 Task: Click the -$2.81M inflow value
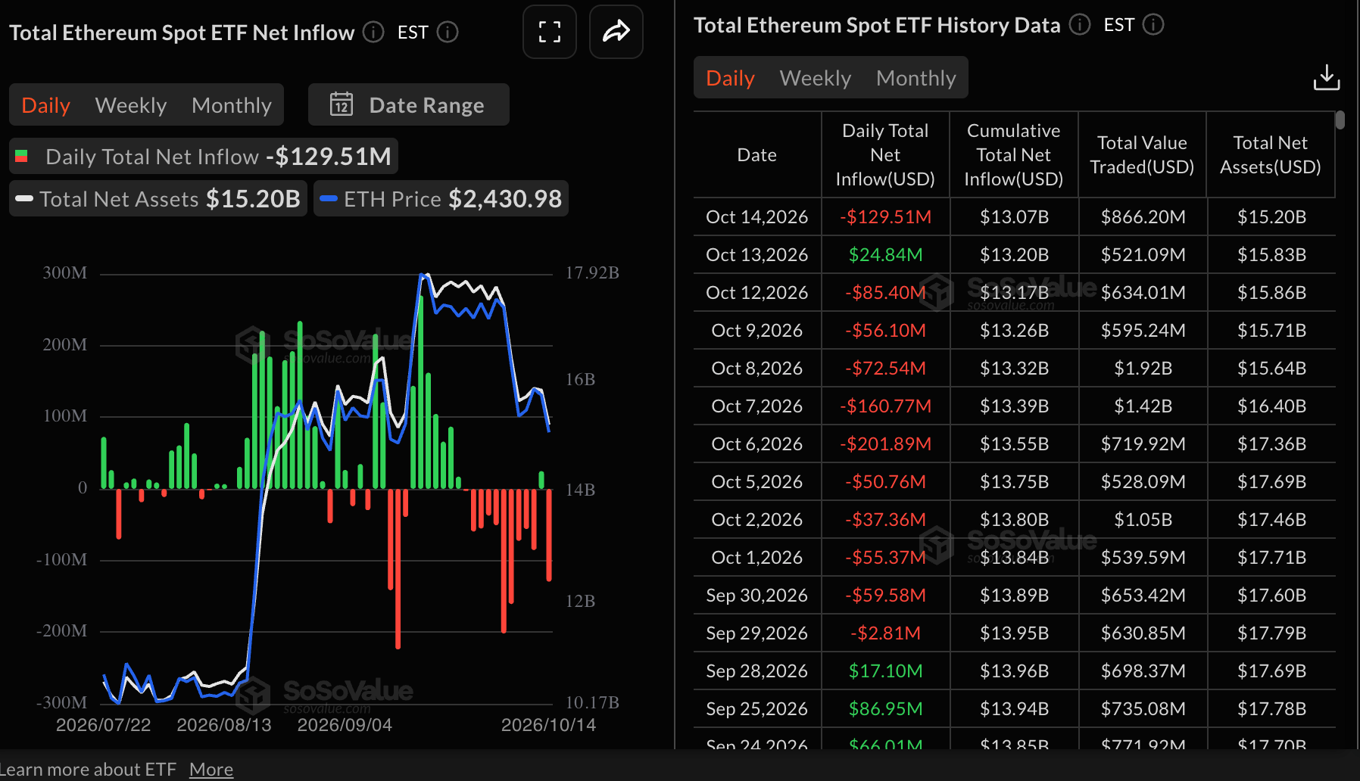885,633
